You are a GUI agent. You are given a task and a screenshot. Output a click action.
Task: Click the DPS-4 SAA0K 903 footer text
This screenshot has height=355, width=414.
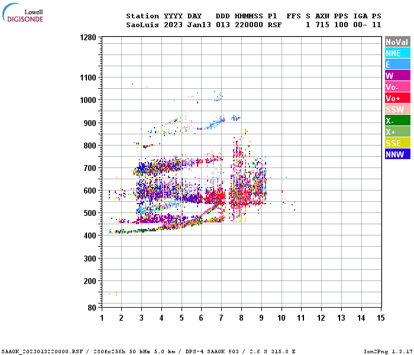point(212,351)
